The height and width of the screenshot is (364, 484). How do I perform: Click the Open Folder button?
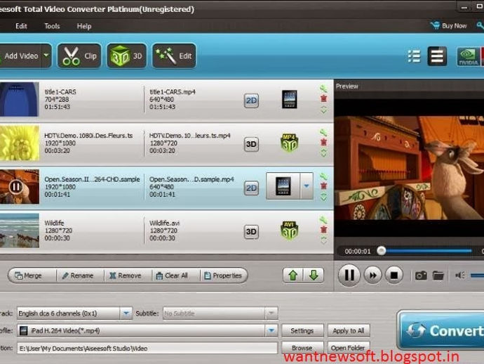pyautogui.click(x=349, y=348)
